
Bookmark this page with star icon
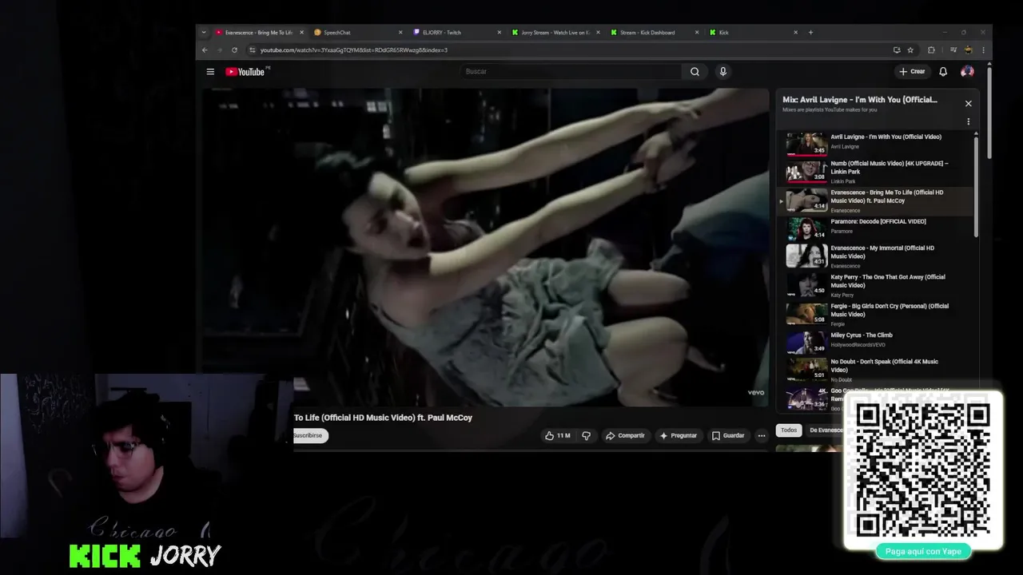(x=910, y=50)
